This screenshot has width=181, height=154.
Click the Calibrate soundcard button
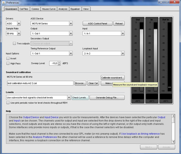[x=113, y=78]
